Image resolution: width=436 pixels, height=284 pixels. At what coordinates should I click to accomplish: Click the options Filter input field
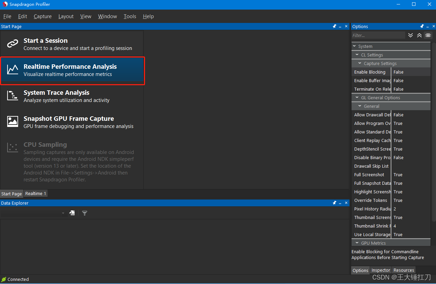pos(379,35)
